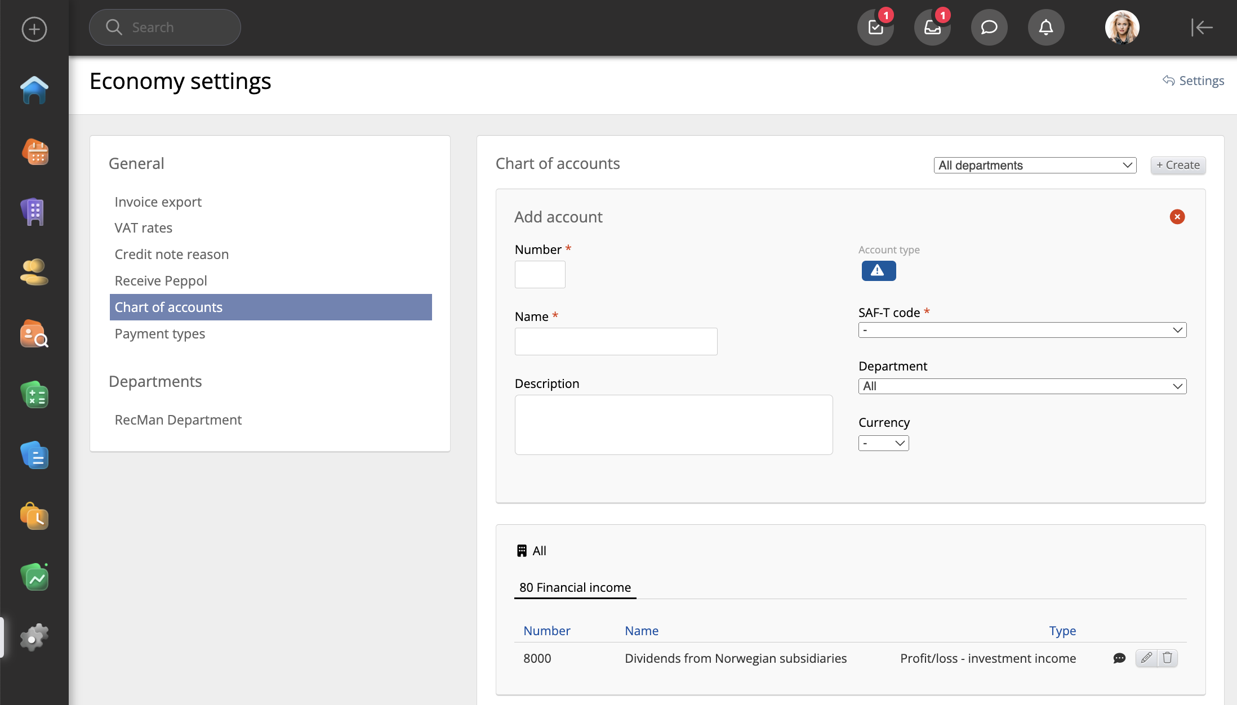Image resolution: width=1237 pixels, height=705 pixels.
Task: Edit account 8000 with pencil icon
Action: [1146, 658]
